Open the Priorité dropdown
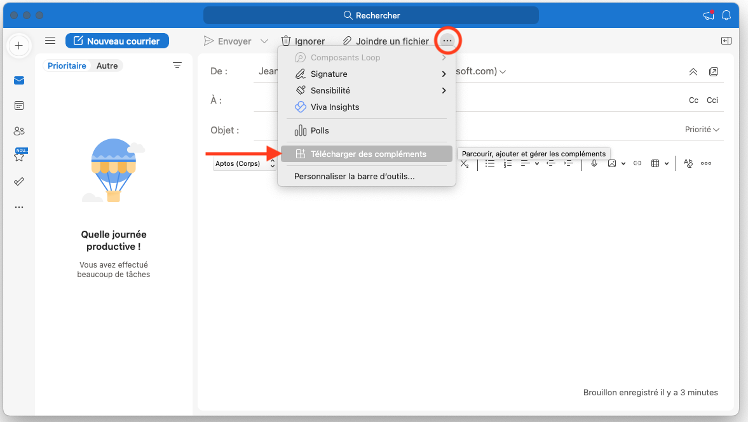Image resolution: width=748 pixels, height=422 pixels. point(702,130)
